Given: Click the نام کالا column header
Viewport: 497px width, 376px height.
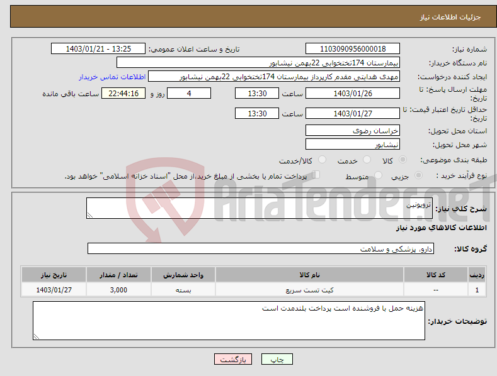Looking at the screenshot, I should pos(309,275).
